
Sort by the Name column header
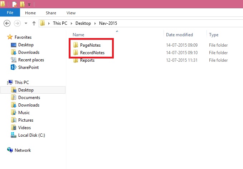(78, 35)
